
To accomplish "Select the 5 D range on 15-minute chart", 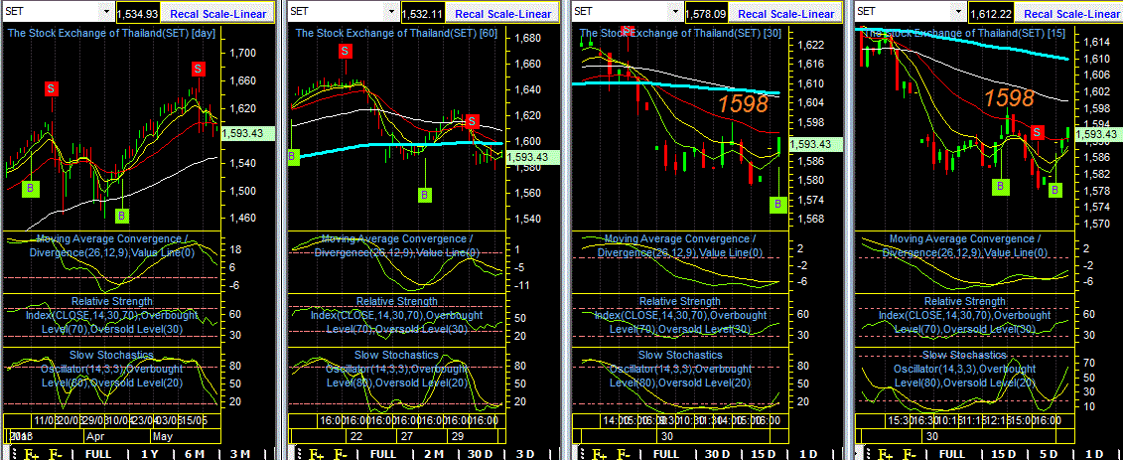I will (1049, 454).
